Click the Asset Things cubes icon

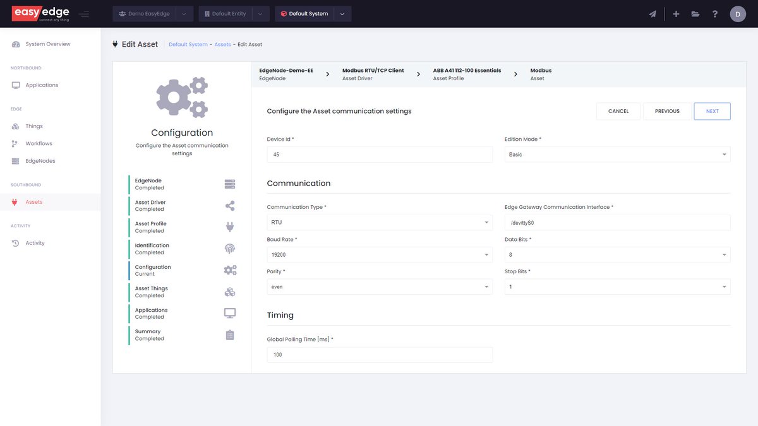click(230, 291)
